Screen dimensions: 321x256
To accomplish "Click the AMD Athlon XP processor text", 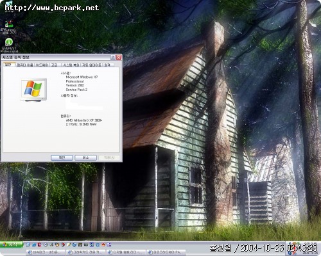I will [84, 120].
